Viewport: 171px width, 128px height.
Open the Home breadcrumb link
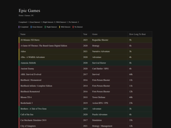(21, 15)
